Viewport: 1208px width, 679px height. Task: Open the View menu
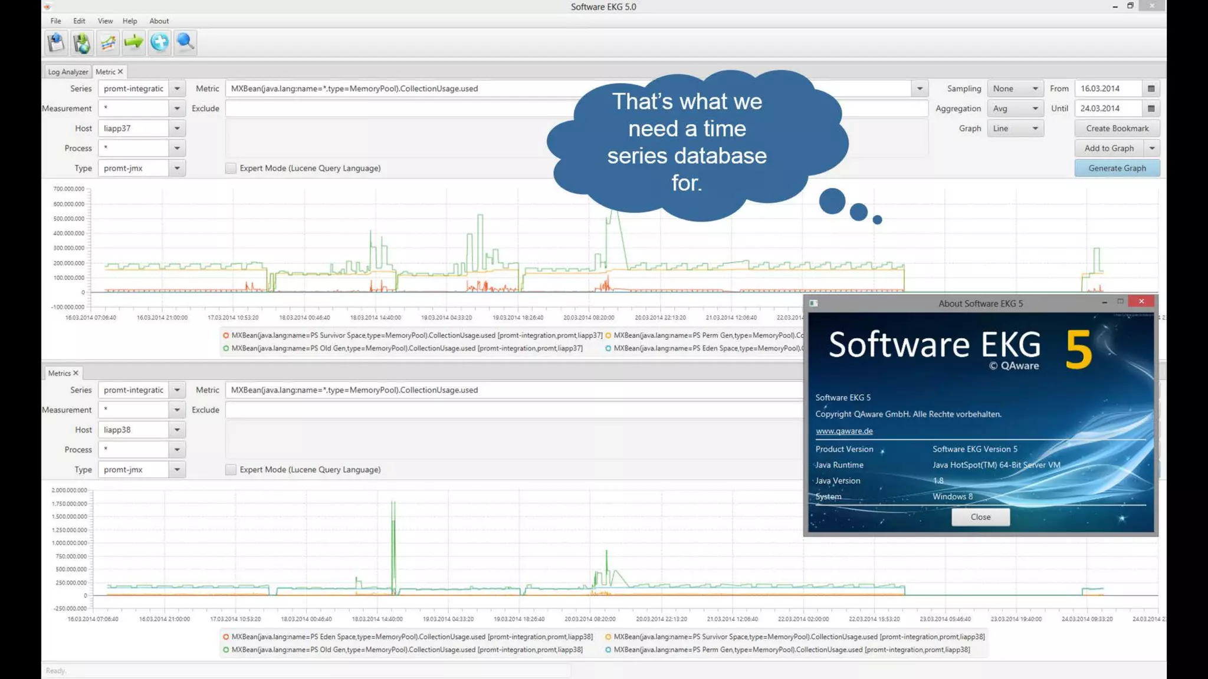click(105, 21)
